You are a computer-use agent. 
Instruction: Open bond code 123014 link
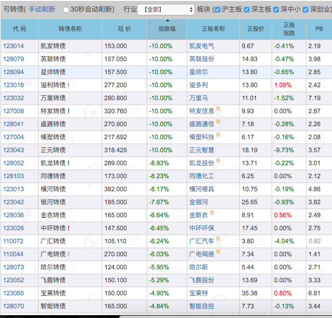(14, 46)
